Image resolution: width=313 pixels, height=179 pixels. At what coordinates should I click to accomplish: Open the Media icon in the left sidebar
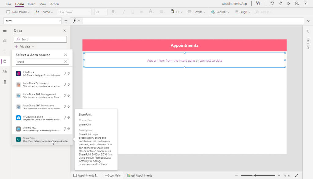coord(5,71)
